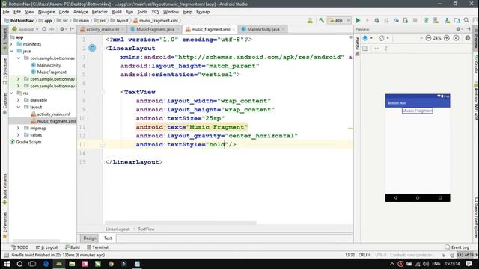479x269 pixels.
Task: Click the Make Project hammer icon
Action: tap(321, 20)
